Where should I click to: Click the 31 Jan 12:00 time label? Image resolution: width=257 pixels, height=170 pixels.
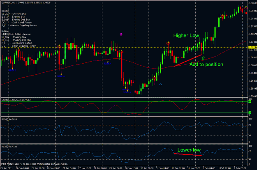pos(178,168)
